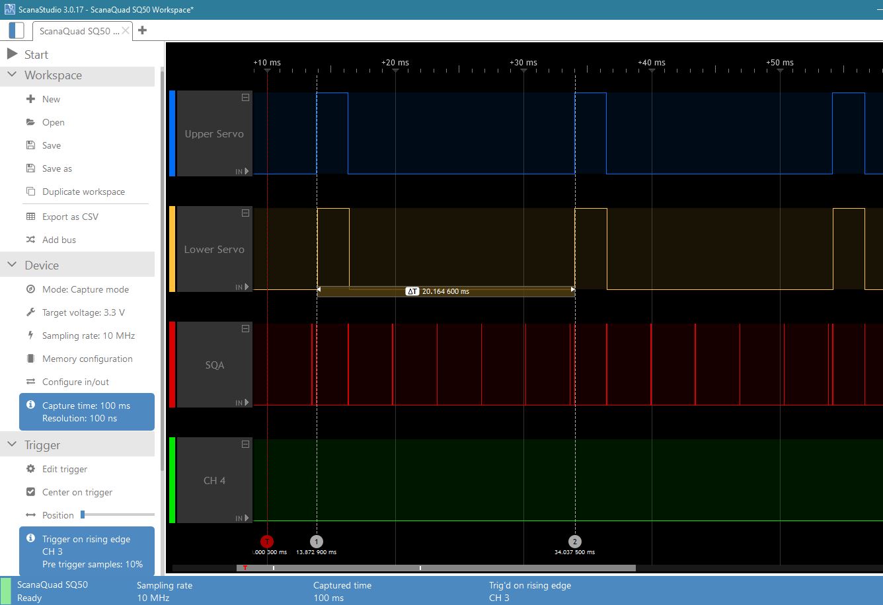Toggle the Center on trigger checkbox
Viewport: 883px width, 605px height.
(x=30, y=492)
